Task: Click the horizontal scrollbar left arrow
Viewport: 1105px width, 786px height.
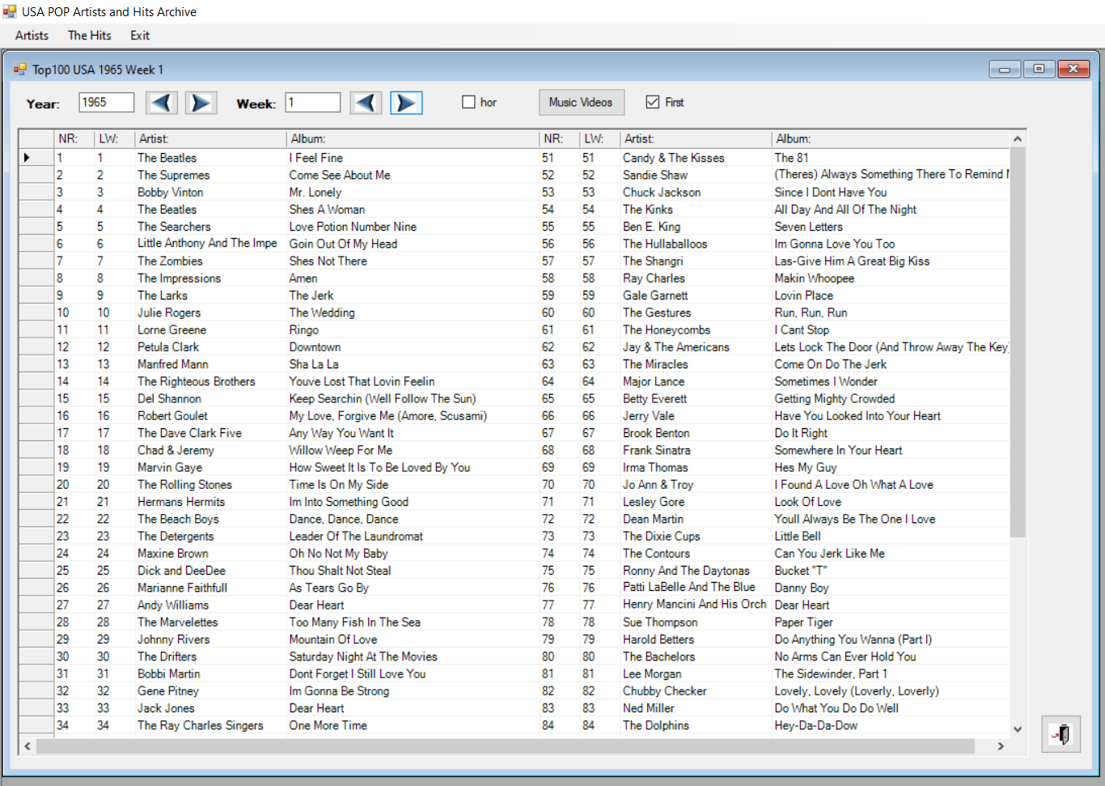Action: (x=28, y=746)
